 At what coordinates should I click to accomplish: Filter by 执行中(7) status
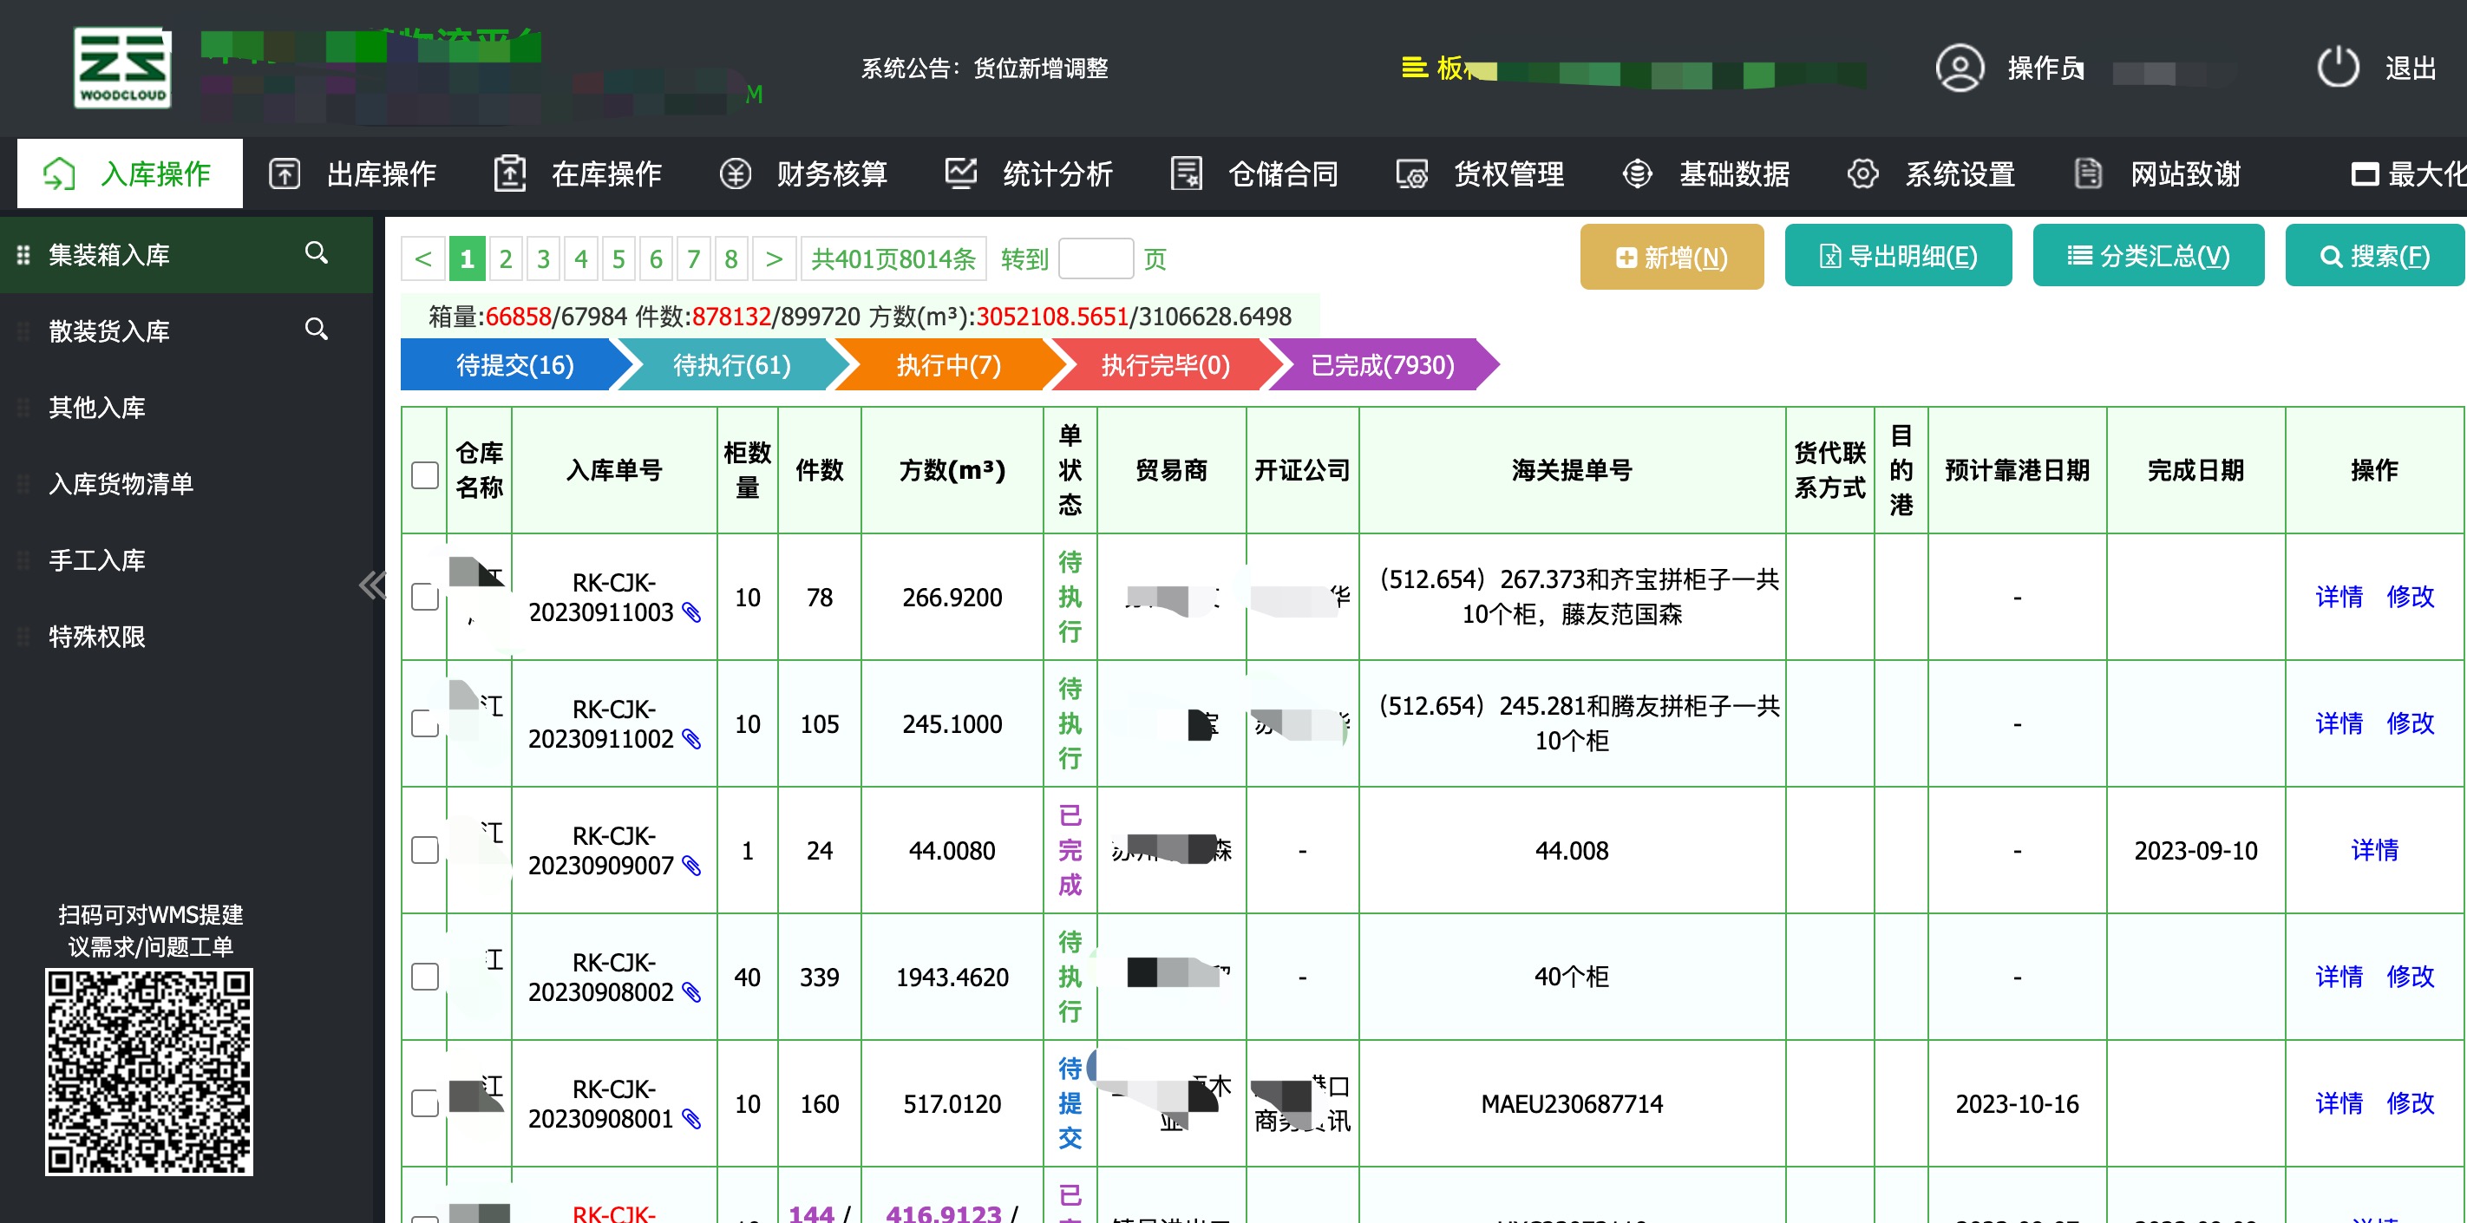point(949,365)
